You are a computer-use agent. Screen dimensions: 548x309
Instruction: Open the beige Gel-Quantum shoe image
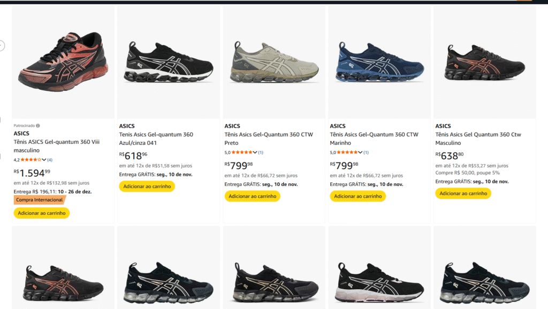coord(274,62)
